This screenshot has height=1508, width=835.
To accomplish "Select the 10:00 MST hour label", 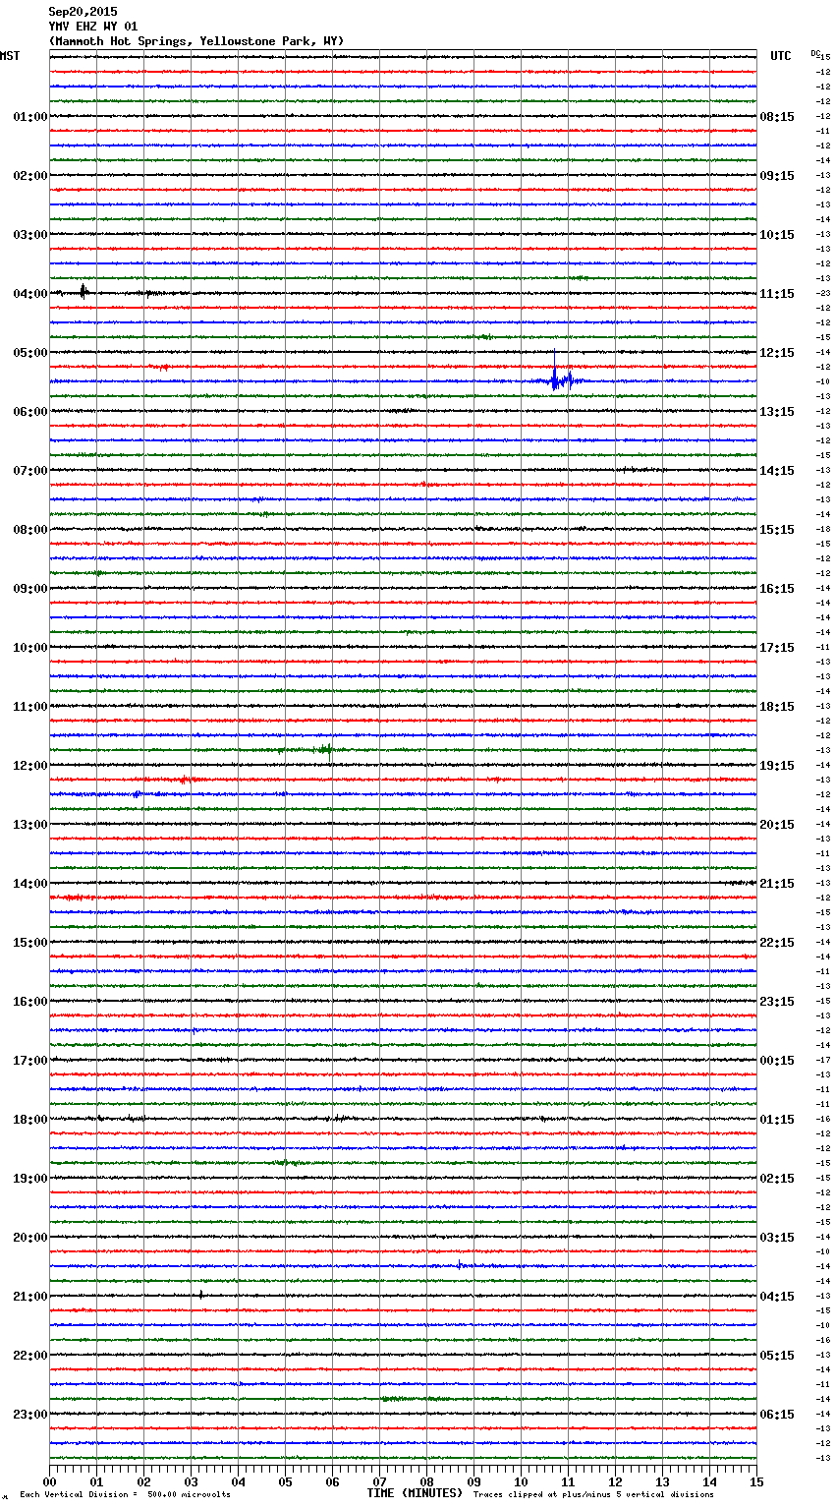I will tap(30, 648).
